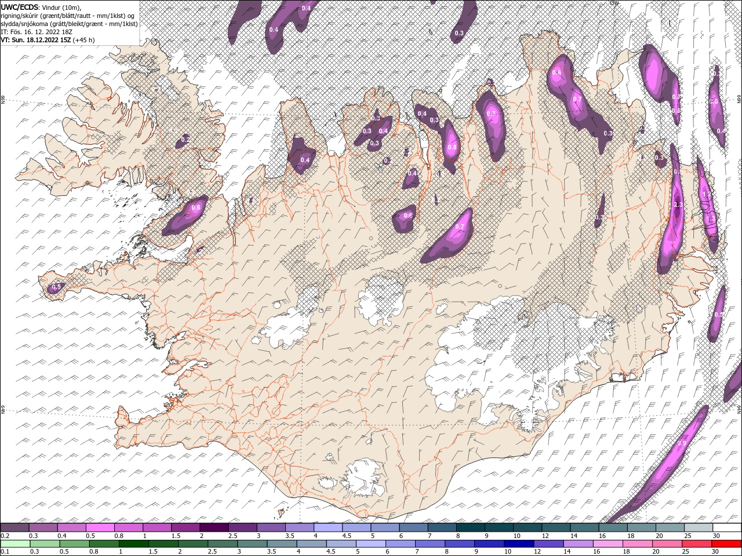The image size is (742, 556).
Task: Click the 2.3 snowfall value on the map
Action: pos(678,205)
